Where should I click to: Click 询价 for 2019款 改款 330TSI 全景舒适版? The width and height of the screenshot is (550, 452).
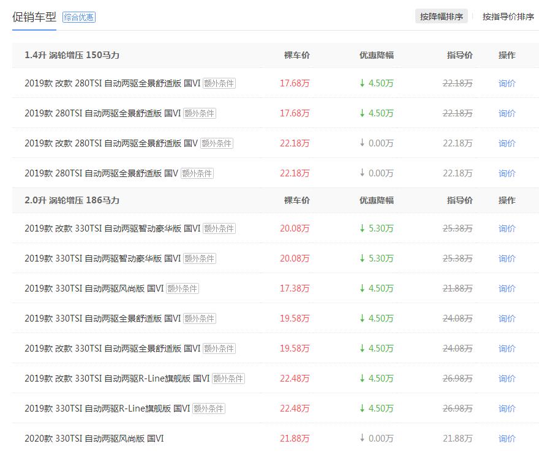pos(507,348)
